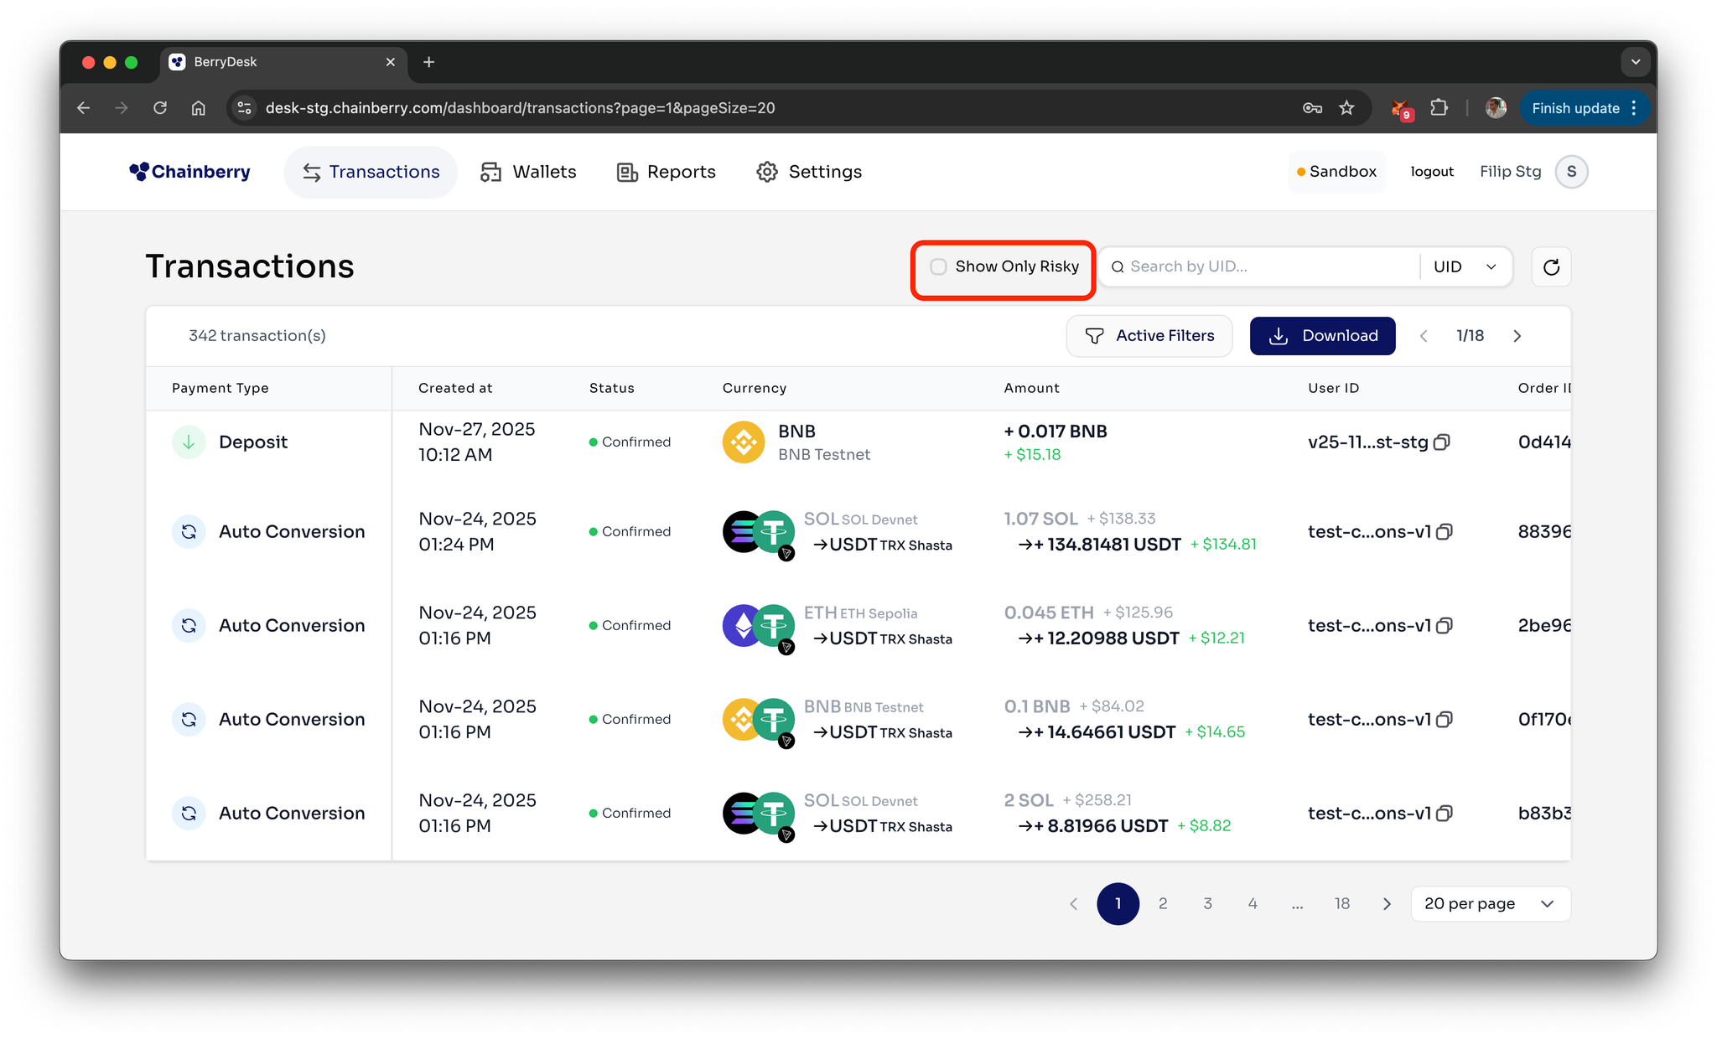
Task: Click the Chainberry logo
Action: click(190, 172)
